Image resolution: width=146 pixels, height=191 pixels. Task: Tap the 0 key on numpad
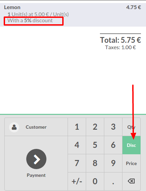(95, 181)
